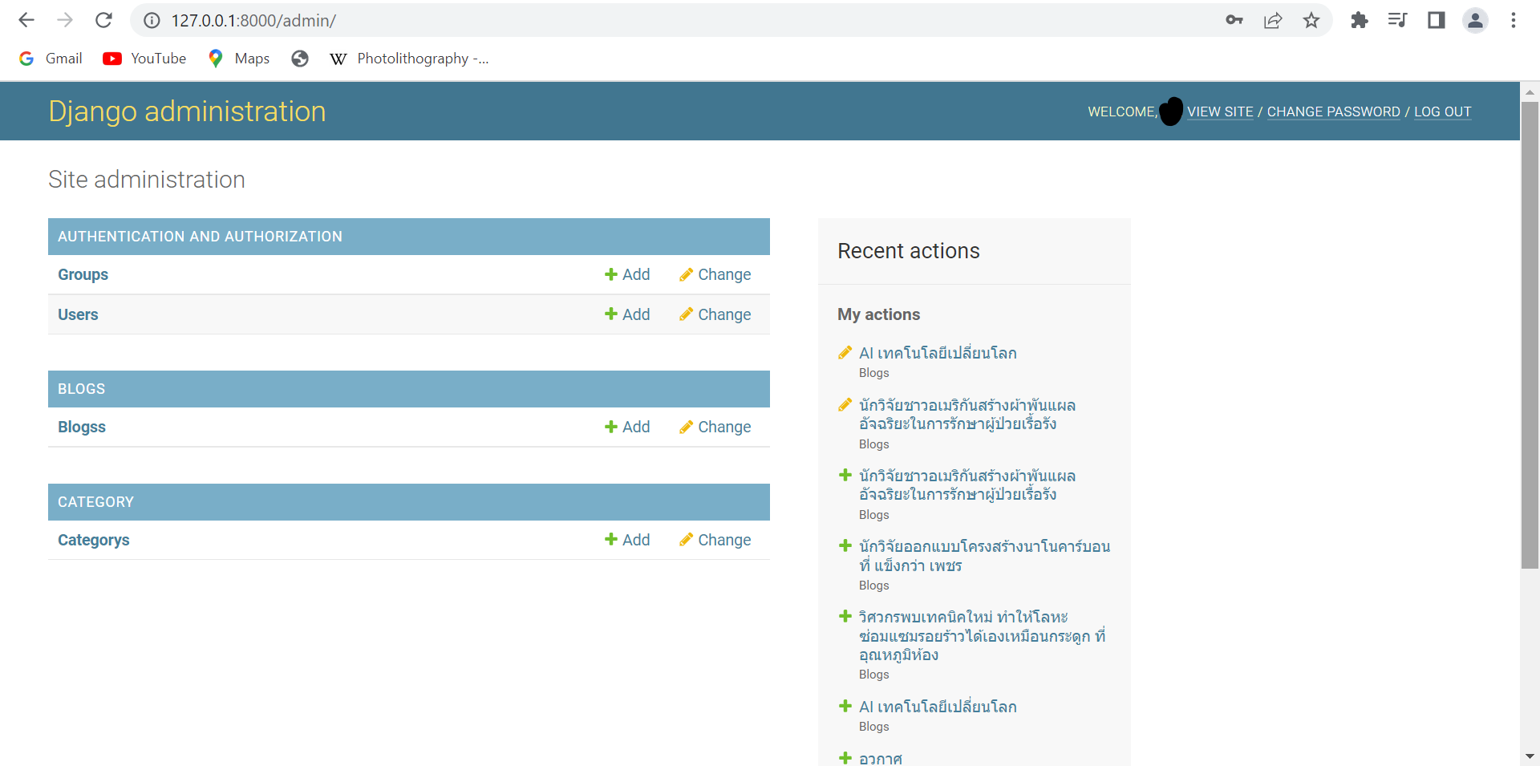Open the Photolithography Wikipedia bookmark

(409, 59)
